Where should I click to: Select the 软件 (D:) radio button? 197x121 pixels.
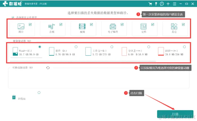76,47
